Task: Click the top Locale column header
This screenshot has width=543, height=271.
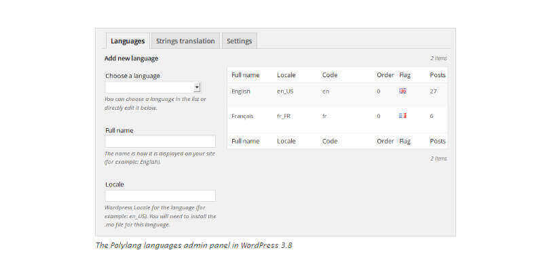Action: tap(286, 75)
